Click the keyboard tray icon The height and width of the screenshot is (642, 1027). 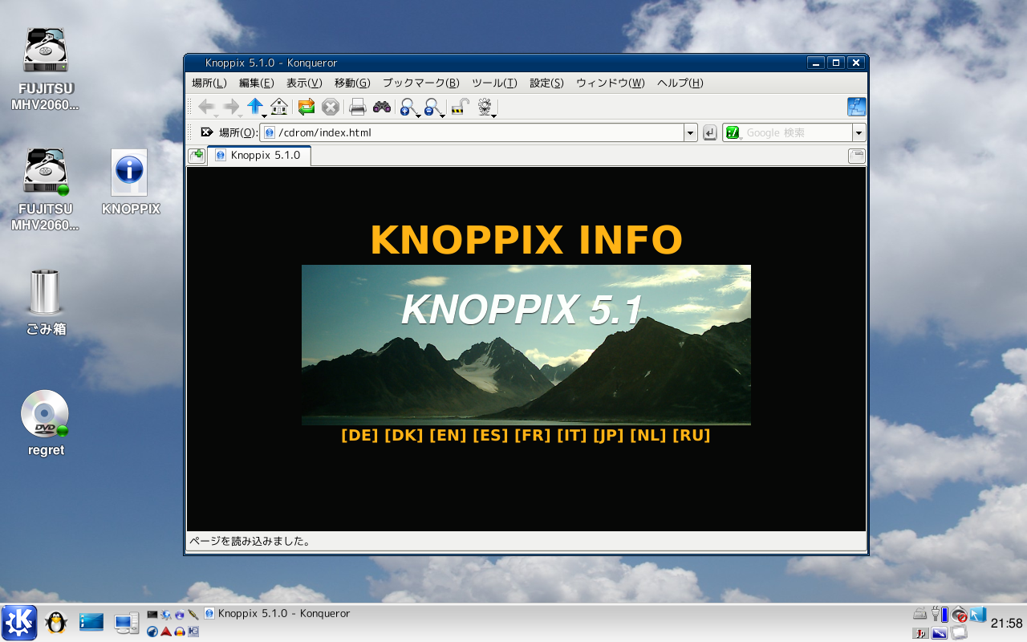tap(920, 615)
